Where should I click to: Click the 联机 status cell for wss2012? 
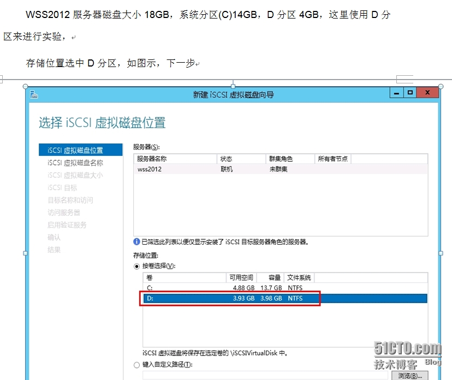coord(227,169)
